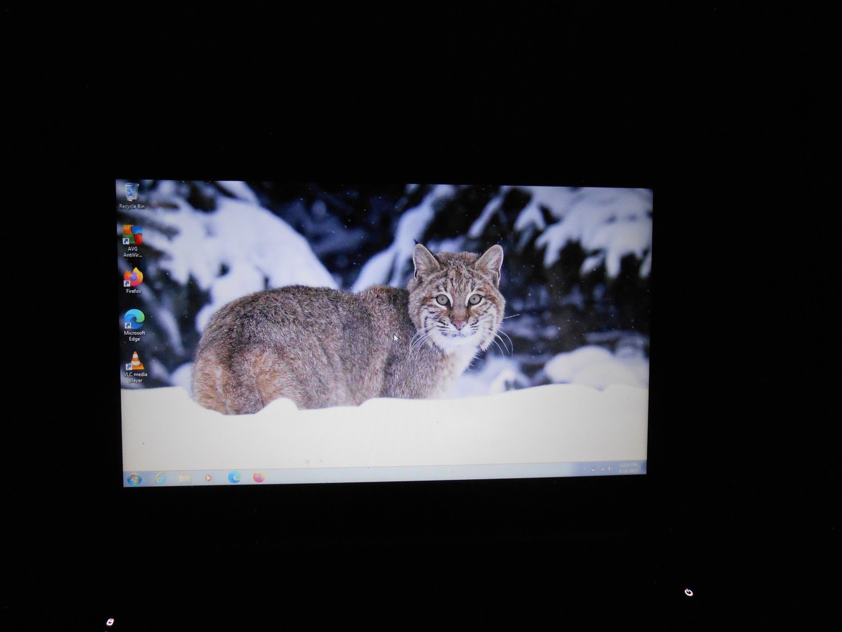
Task: Launch Firefox from the taskbar
Action: [258, 477]
